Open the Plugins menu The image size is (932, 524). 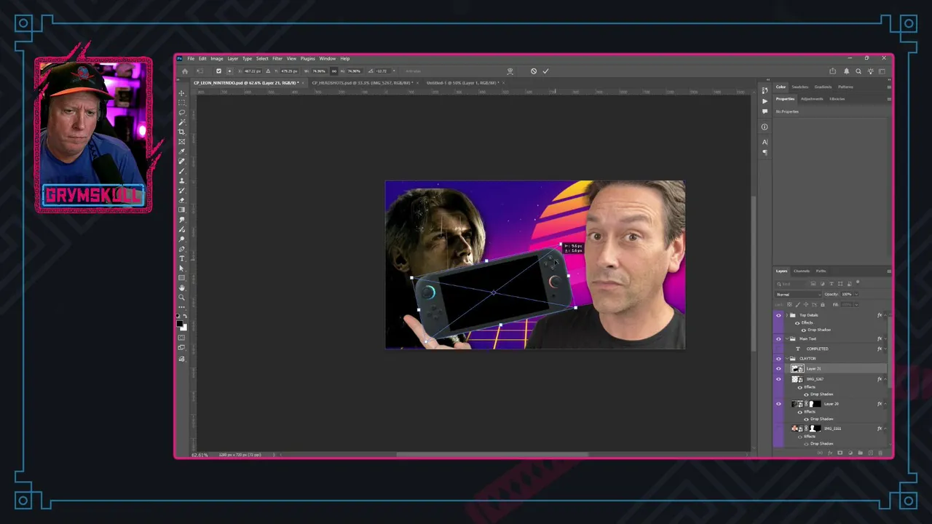pos(307,58)
